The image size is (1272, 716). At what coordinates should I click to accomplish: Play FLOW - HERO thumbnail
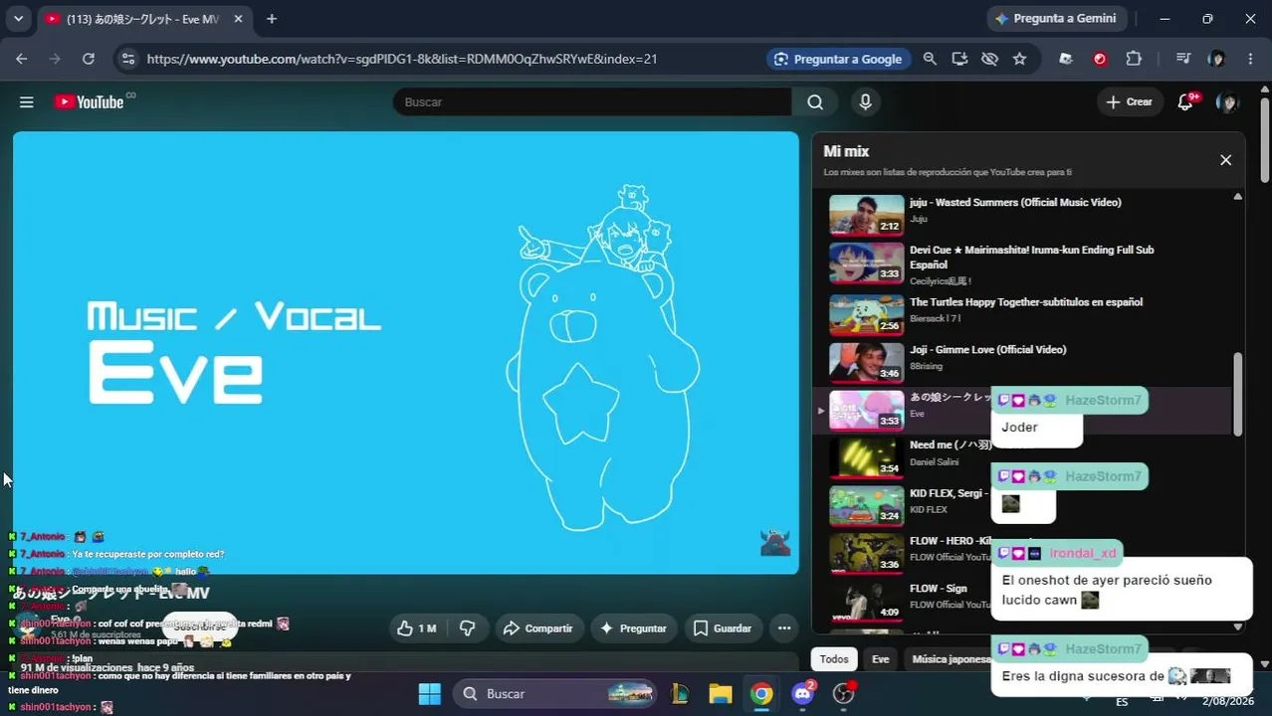coord(867,553)
